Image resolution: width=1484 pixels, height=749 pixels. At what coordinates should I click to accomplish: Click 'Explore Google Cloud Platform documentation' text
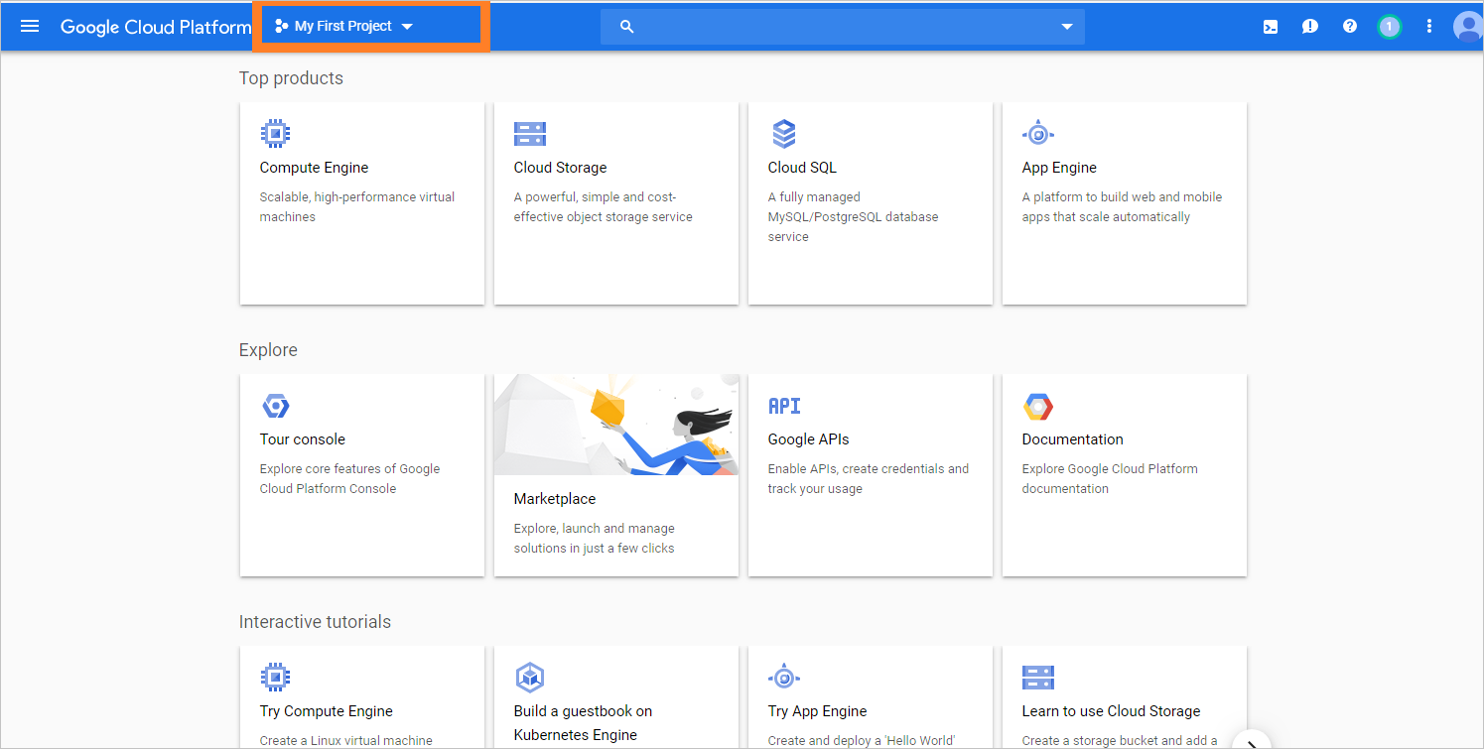point(1110,479)
